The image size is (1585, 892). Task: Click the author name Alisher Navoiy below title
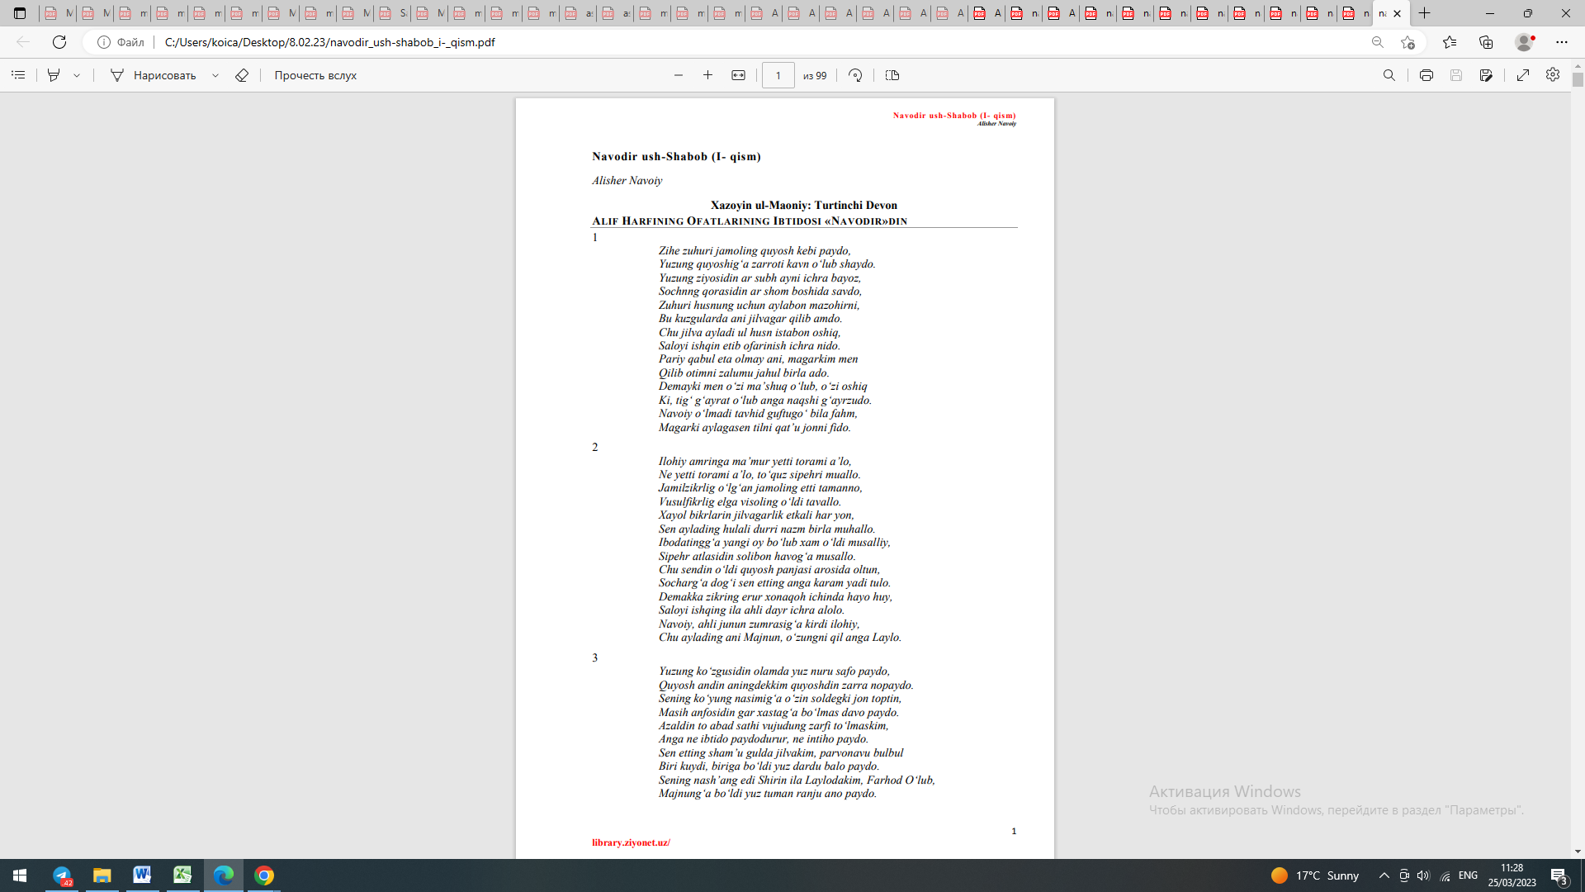tap(627, 180)
